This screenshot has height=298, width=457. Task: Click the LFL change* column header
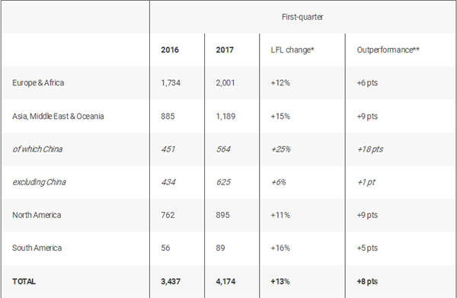pyautogui.click(x=292, y=50)
